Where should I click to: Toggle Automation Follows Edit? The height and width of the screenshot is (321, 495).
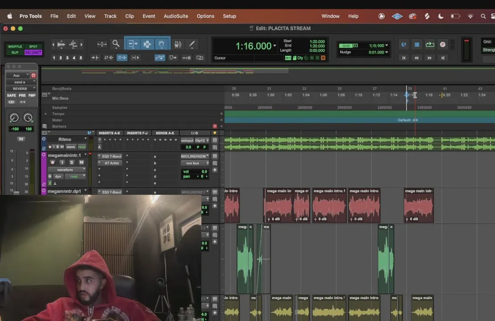pos(160,58)
